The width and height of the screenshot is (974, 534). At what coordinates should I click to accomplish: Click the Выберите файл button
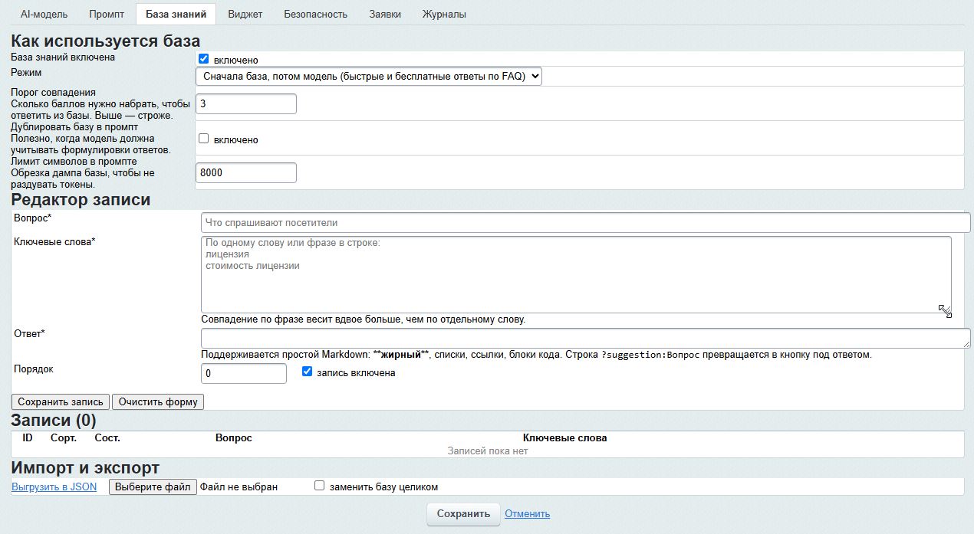point(153,486)
